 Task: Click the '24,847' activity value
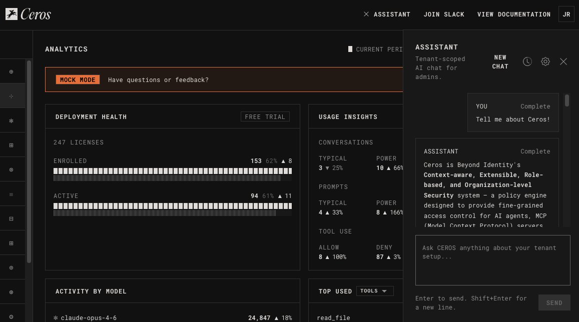(259, 318)
